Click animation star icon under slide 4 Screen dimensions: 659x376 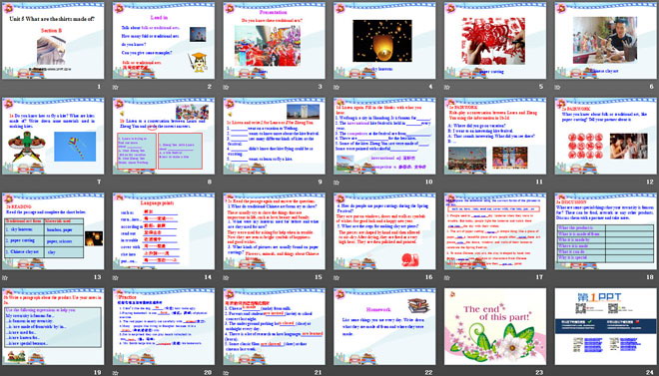(336, 88)
